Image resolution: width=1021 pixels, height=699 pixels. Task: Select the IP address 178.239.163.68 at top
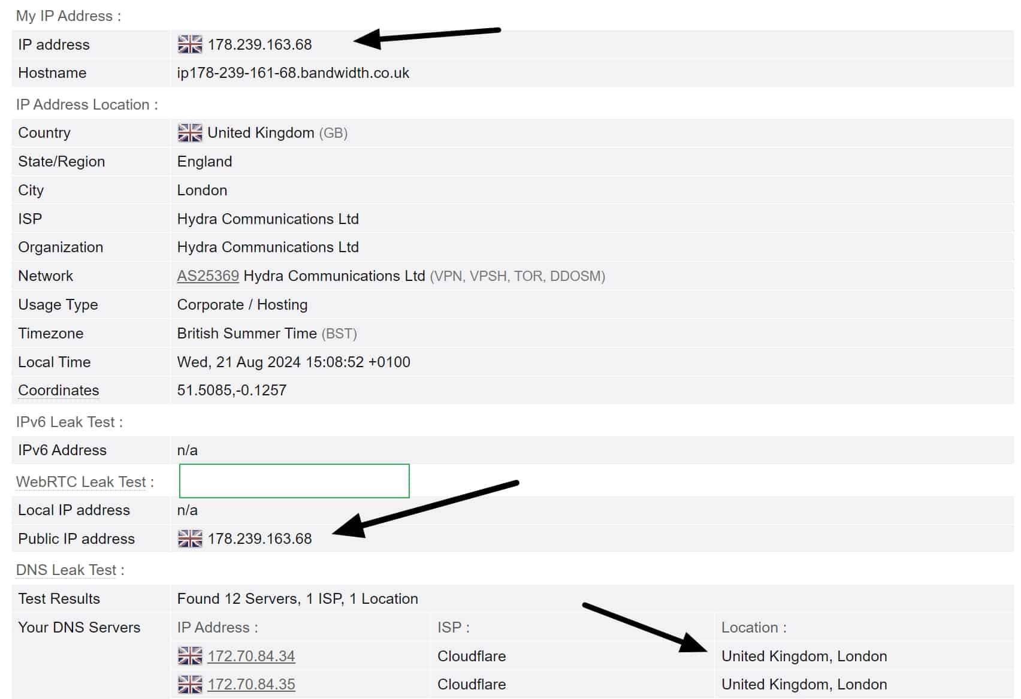pyautogui.click(x=260, y=44)
